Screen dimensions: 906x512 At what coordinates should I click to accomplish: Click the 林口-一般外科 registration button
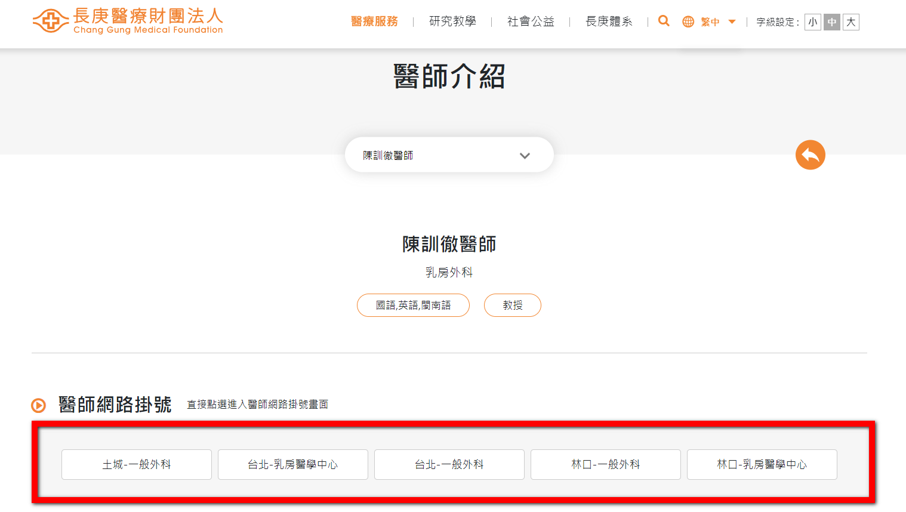(x=606, y=464)
